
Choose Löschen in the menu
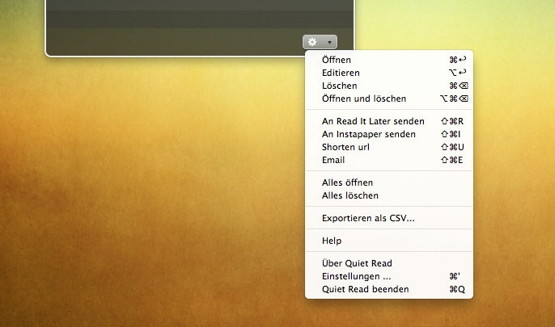(389, 86)
